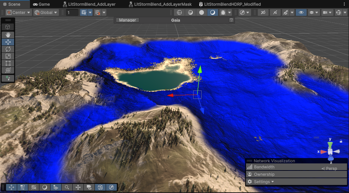Click the Gaia help question mark icon
349x193 pixels.
(x=231, y=20)
